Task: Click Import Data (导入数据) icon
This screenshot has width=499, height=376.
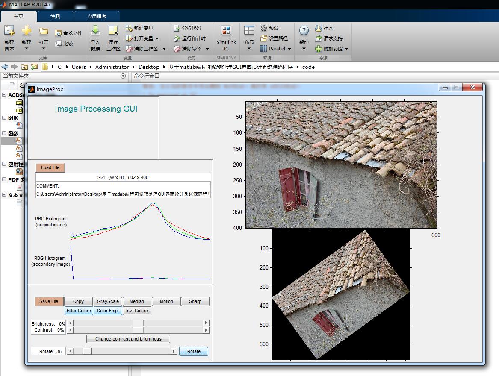Action: click(x=95, y=30)
